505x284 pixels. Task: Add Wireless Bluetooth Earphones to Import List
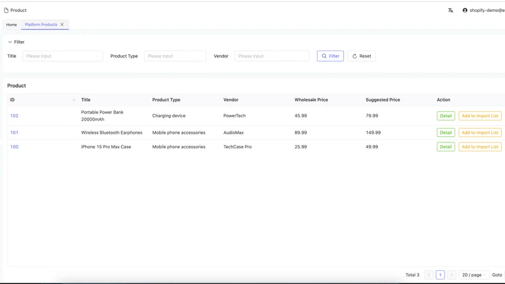tap(480, 133)
